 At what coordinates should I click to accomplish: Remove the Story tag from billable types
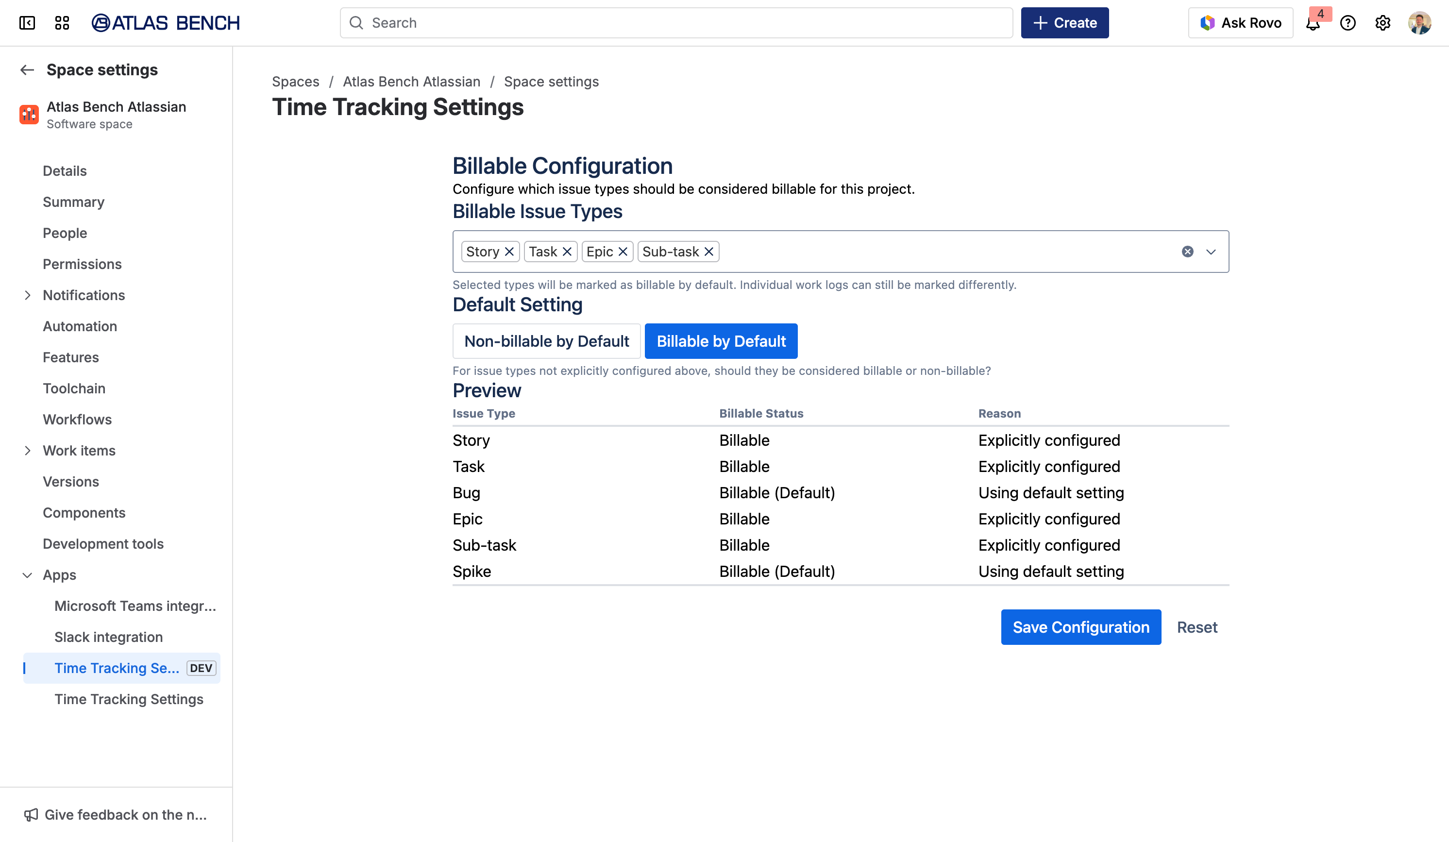509,252
